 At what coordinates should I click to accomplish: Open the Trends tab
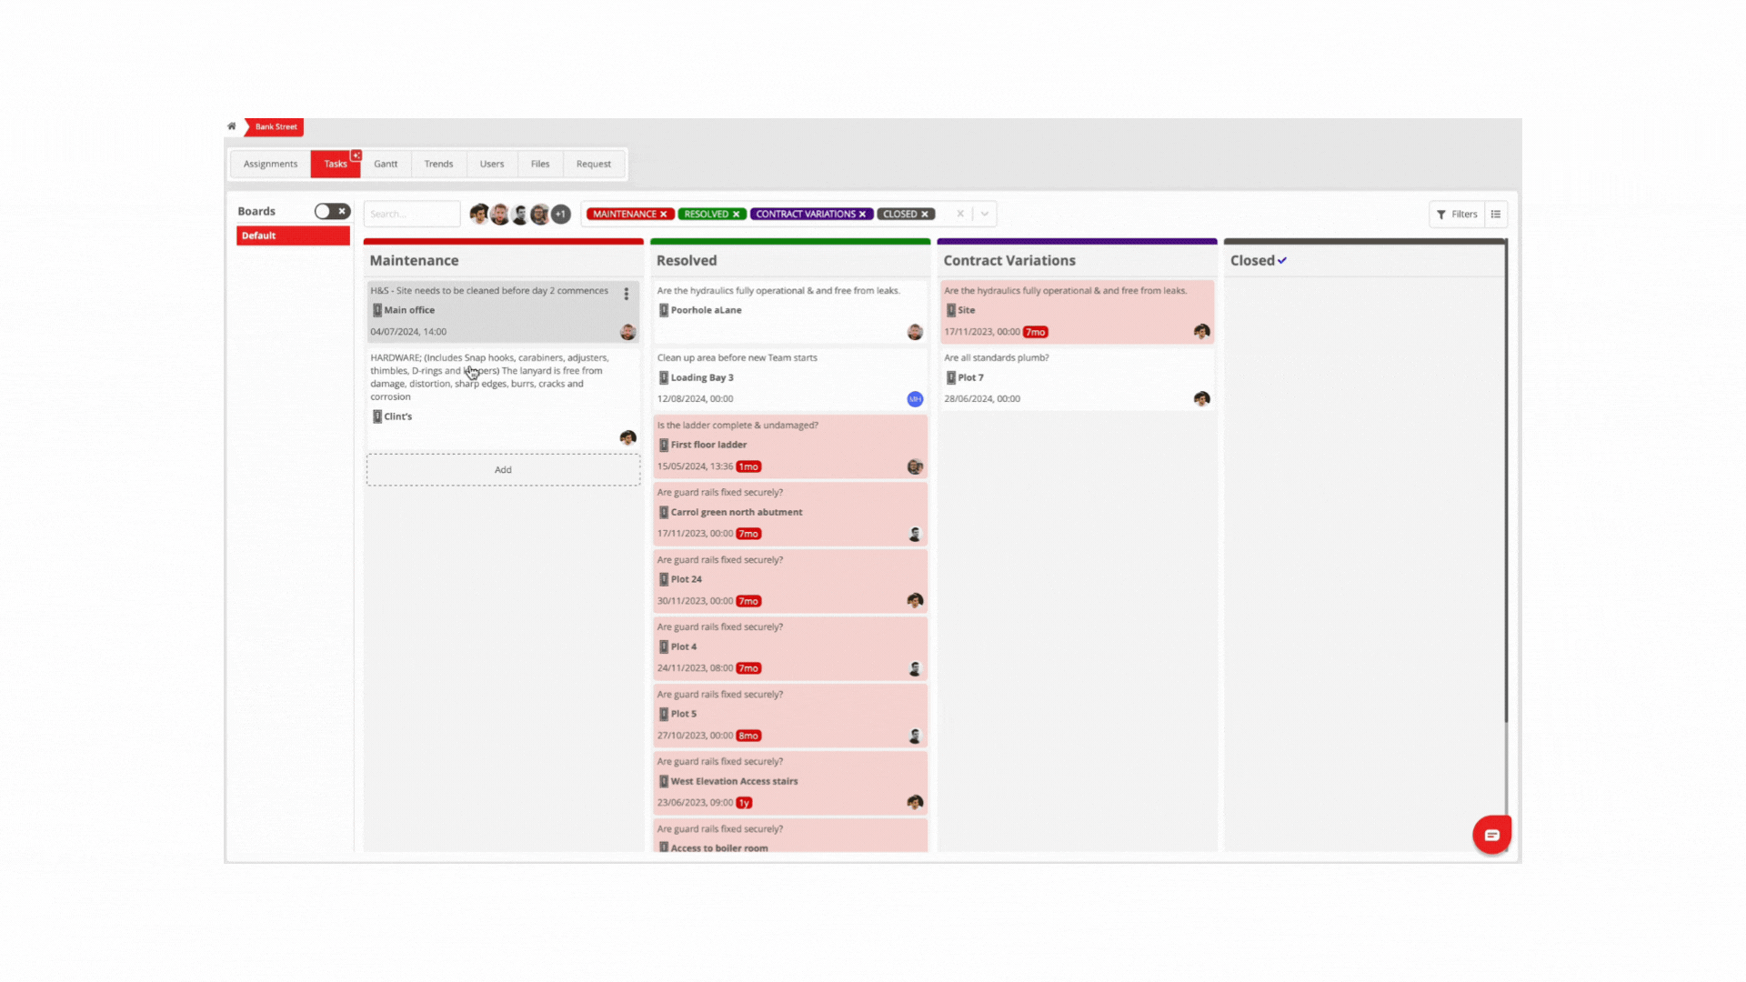coord(438,165)
